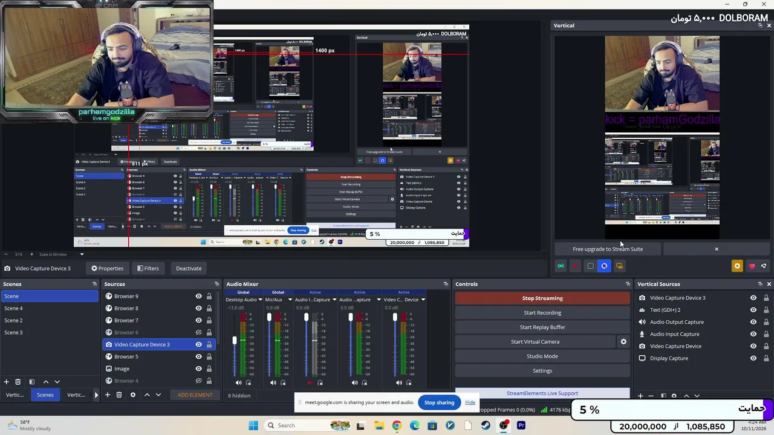Switch to the Scenes tab at bottom
The width and height of the screenshot is (774, 435).
click(45, 395)
